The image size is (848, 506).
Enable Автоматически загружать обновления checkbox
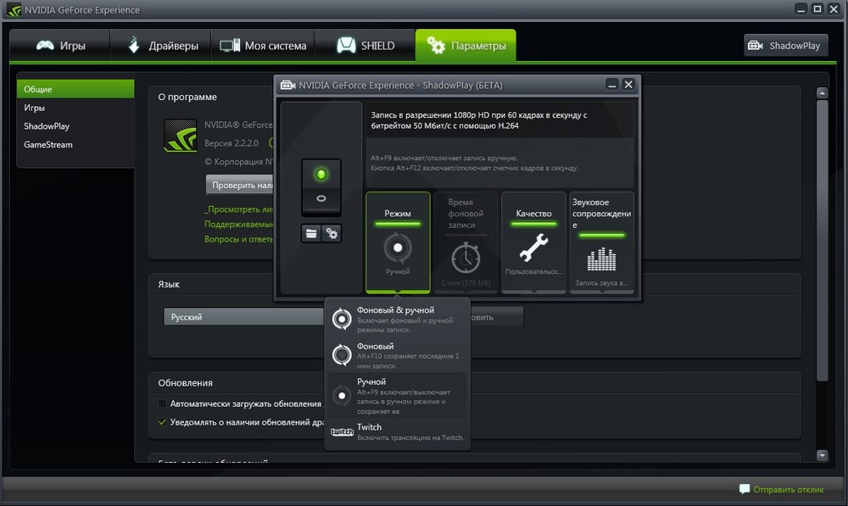163,404
